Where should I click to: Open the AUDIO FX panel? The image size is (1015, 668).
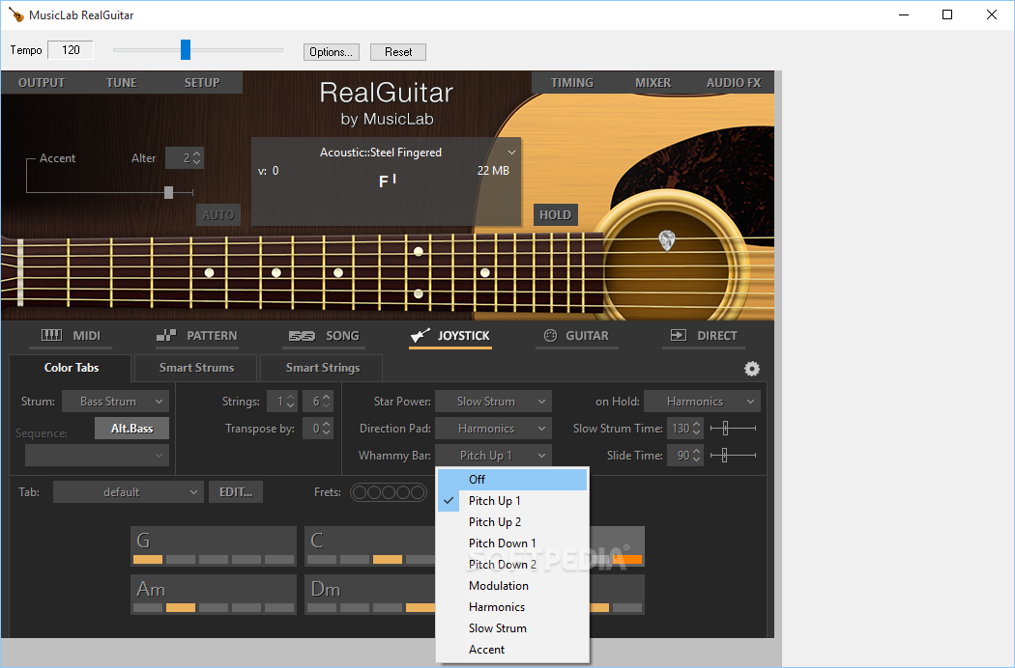click(x=734, y=83)
